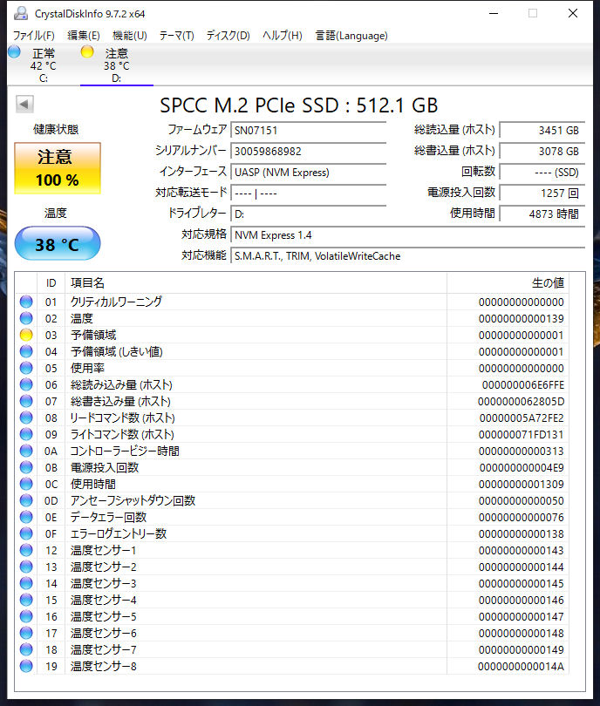This screenshot has height=706, width=600.
Task: Click the 注意 100 % health status button
Action: 58,169
